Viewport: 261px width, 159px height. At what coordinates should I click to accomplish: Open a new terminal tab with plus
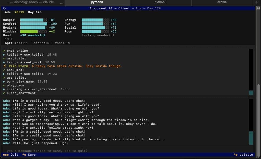coord(257,2)
